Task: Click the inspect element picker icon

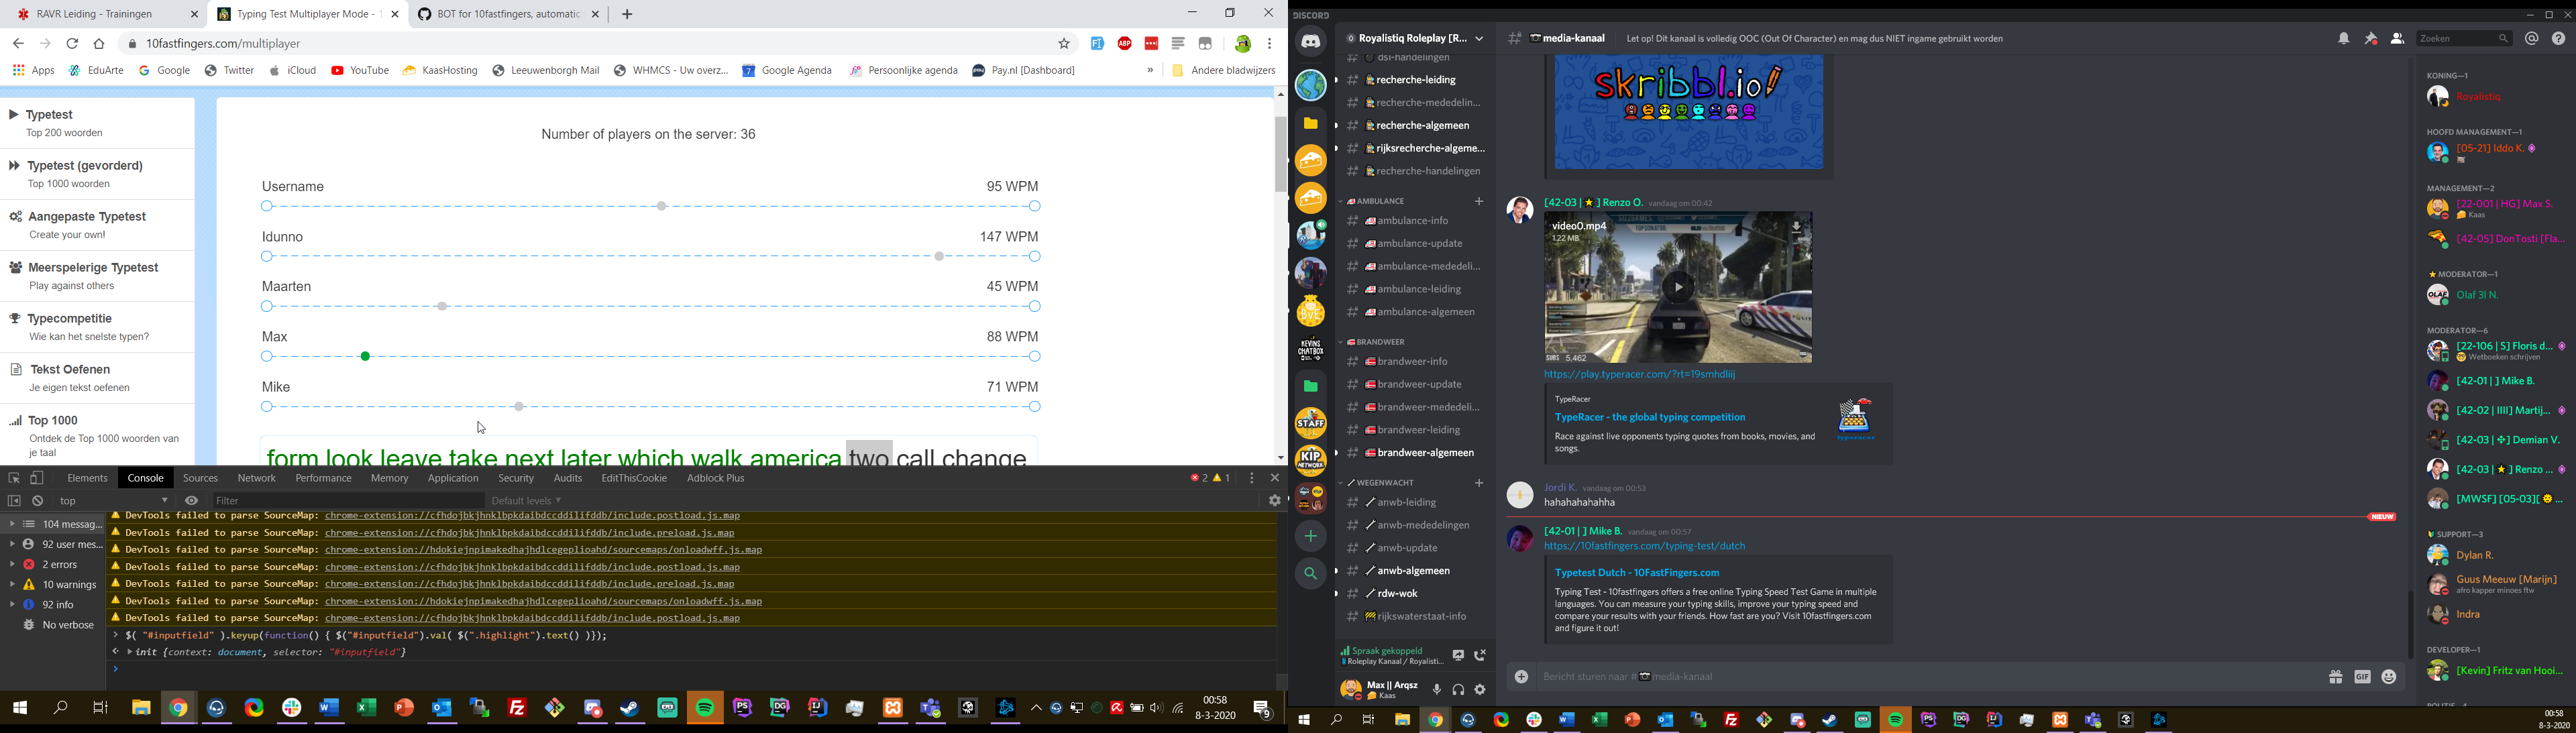Action: (14, 479)
